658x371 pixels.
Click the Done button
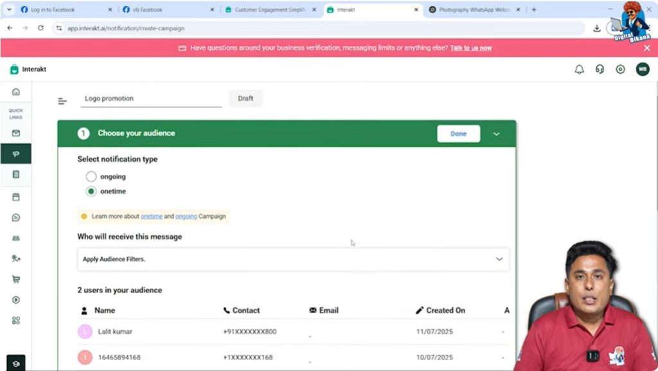[x=458, y=133]
